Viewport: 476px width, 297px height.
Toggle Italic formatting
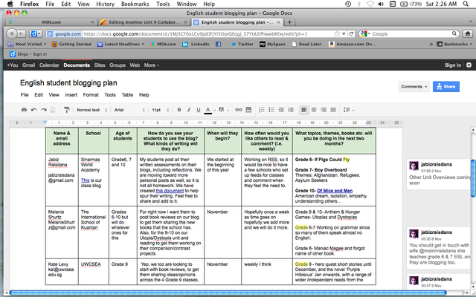(x=189, y=110)
